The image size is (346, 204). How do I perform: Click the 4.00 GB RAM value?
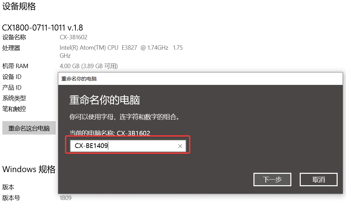point(89,66)
